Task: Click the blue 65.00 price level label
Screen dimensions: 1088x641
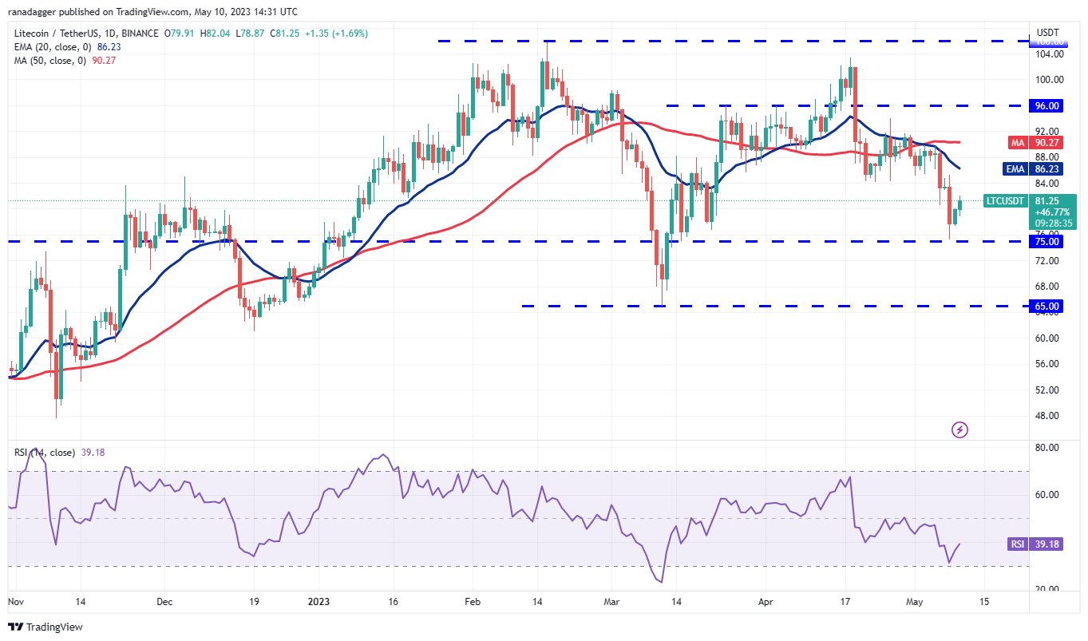Action: pyautogui.click(x=1047, y=306)
